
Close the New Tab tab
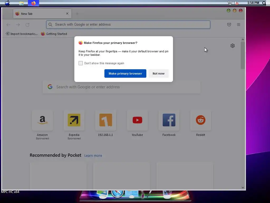pyautogui.click(x=67, y=13)
